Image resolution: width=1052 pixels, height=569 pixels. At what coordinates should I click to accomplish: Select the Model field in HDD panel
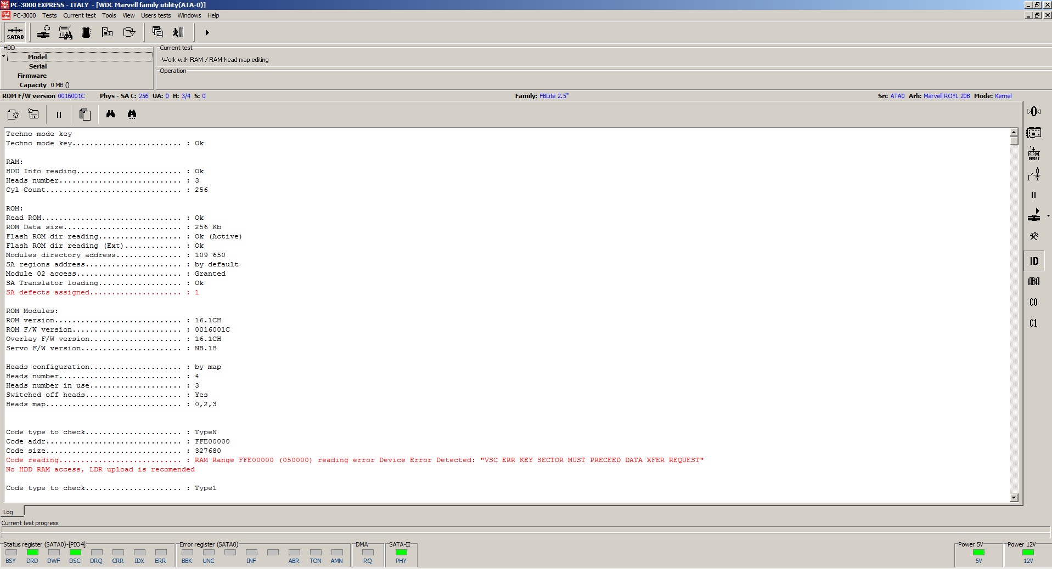pos(80,57)
